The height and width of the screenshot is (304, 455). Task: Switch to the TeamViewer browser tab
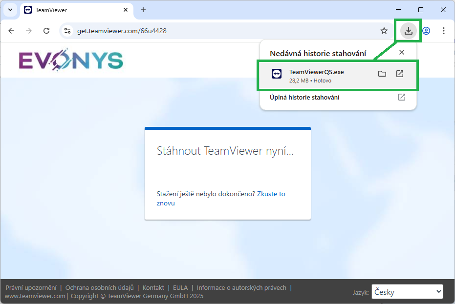point(77,10)
